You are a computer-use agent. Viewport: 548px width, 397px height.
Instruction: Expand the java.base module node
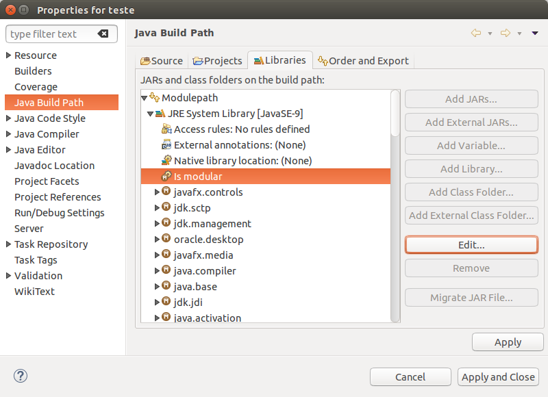click(157, 287)
